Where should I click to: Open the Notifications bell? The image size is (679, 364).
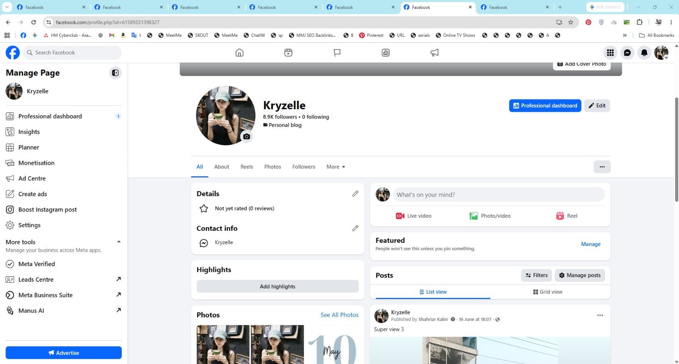click(644, 53)
